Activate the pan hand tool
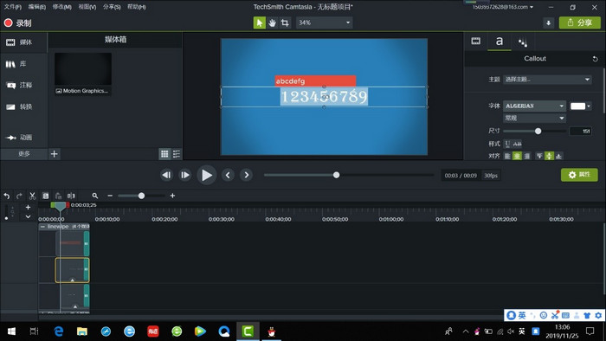Screen dimensions: 606x341 (x=272, y=23)
